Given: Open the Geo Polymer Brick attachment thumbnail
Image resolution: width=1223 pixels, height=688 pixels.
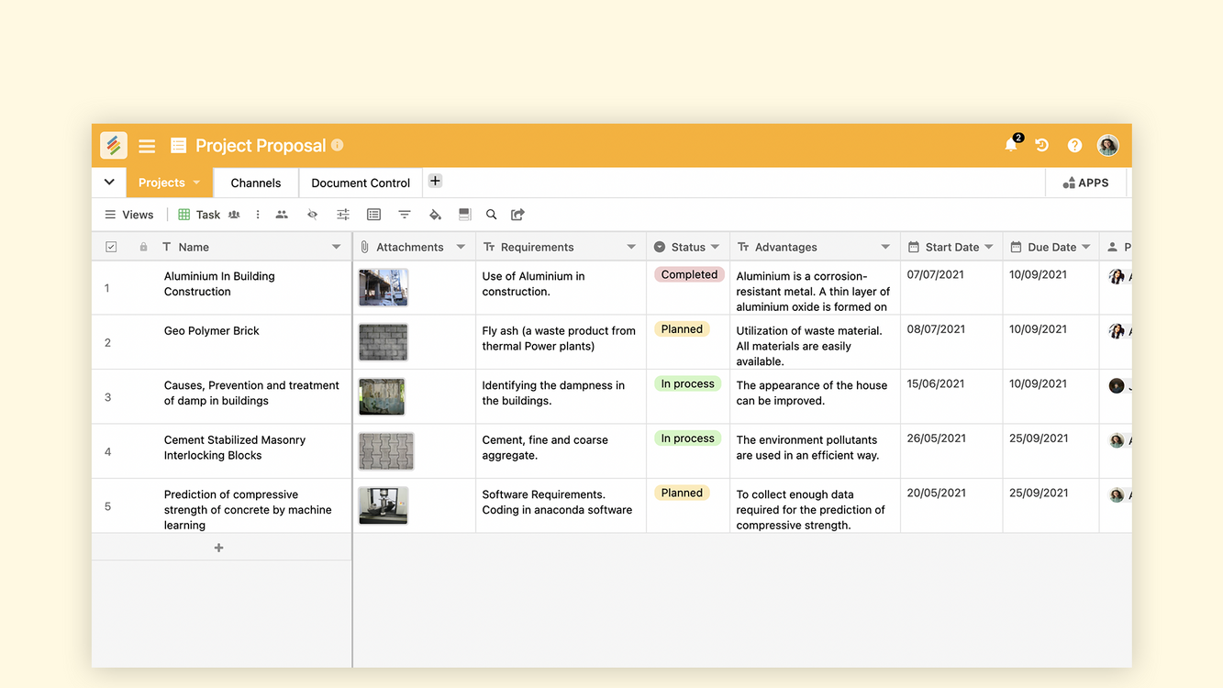Looking at the screenshot, I should click(384, 342).
